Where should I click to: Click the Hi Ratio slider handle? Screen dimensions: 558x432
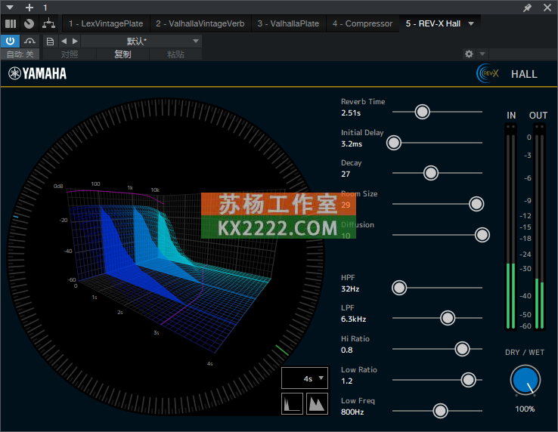pos(462,349)
